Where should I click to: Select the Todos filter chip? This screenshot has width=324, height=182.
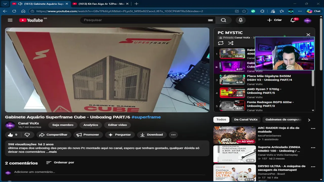pyautogui.click(x=221, y=120)
